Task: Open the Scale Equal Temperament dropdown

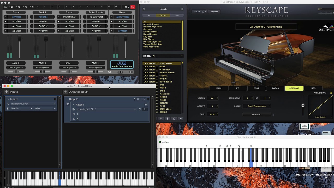Action: point(257,106)
